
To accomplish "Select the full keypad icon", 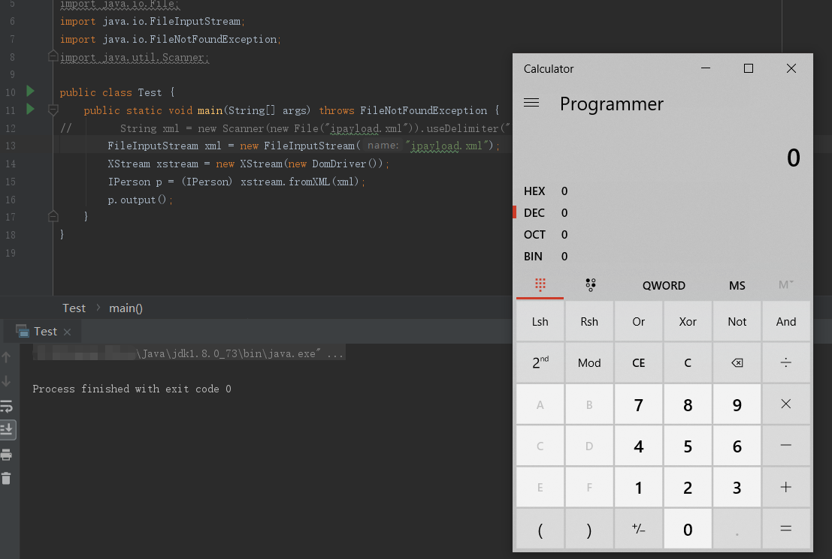I will [x=540, y=285].
